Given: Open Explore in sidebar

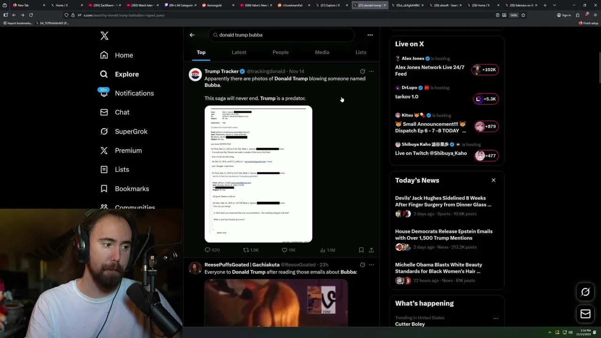Looking at the screenshot, I should 119,74.
